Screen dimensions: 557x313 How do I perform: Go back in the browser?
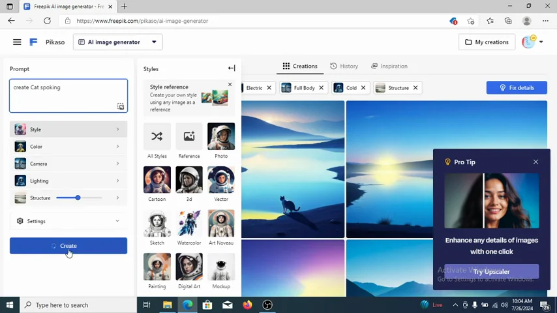[x=11, y=21]
